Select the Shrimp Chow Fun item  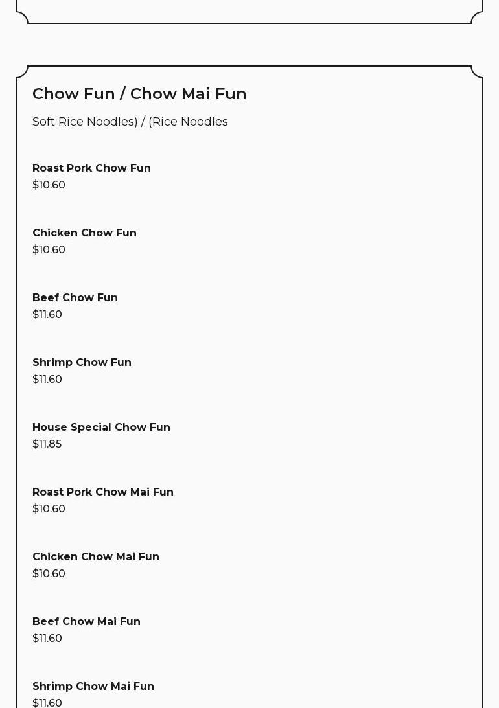click(82, 362)
